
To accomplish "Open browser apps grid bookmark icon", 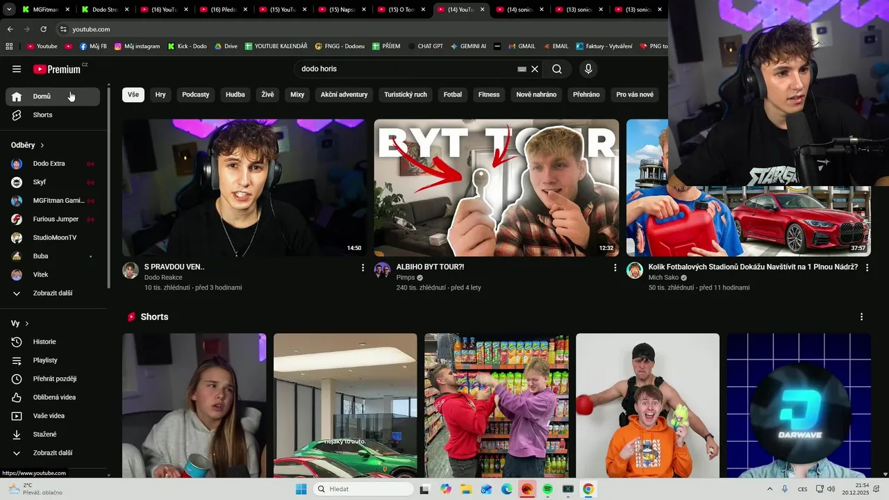I will coord(9,46).
